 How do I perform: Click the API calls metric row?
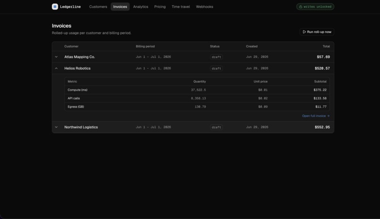pyautogui.click(x=197, y=98)
